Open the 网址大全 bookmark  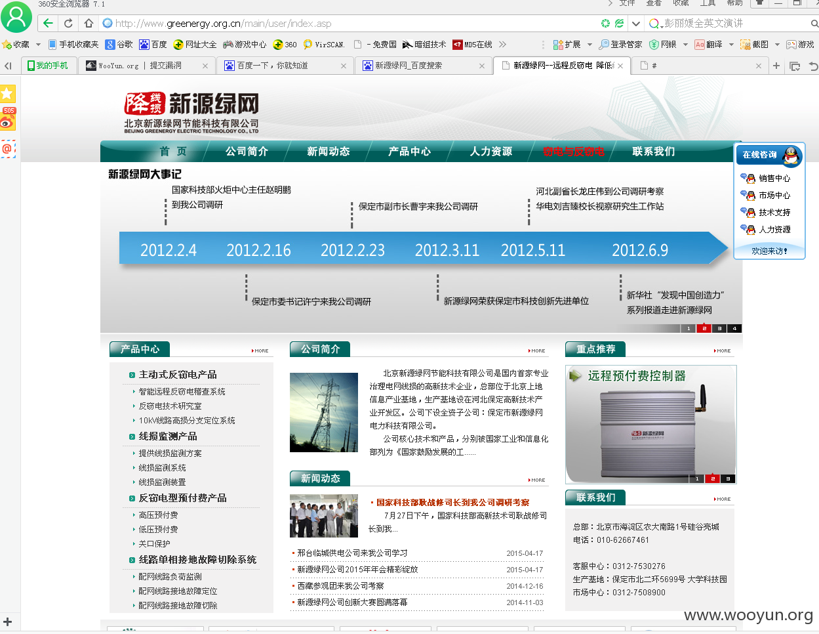(x=195, y=45)
